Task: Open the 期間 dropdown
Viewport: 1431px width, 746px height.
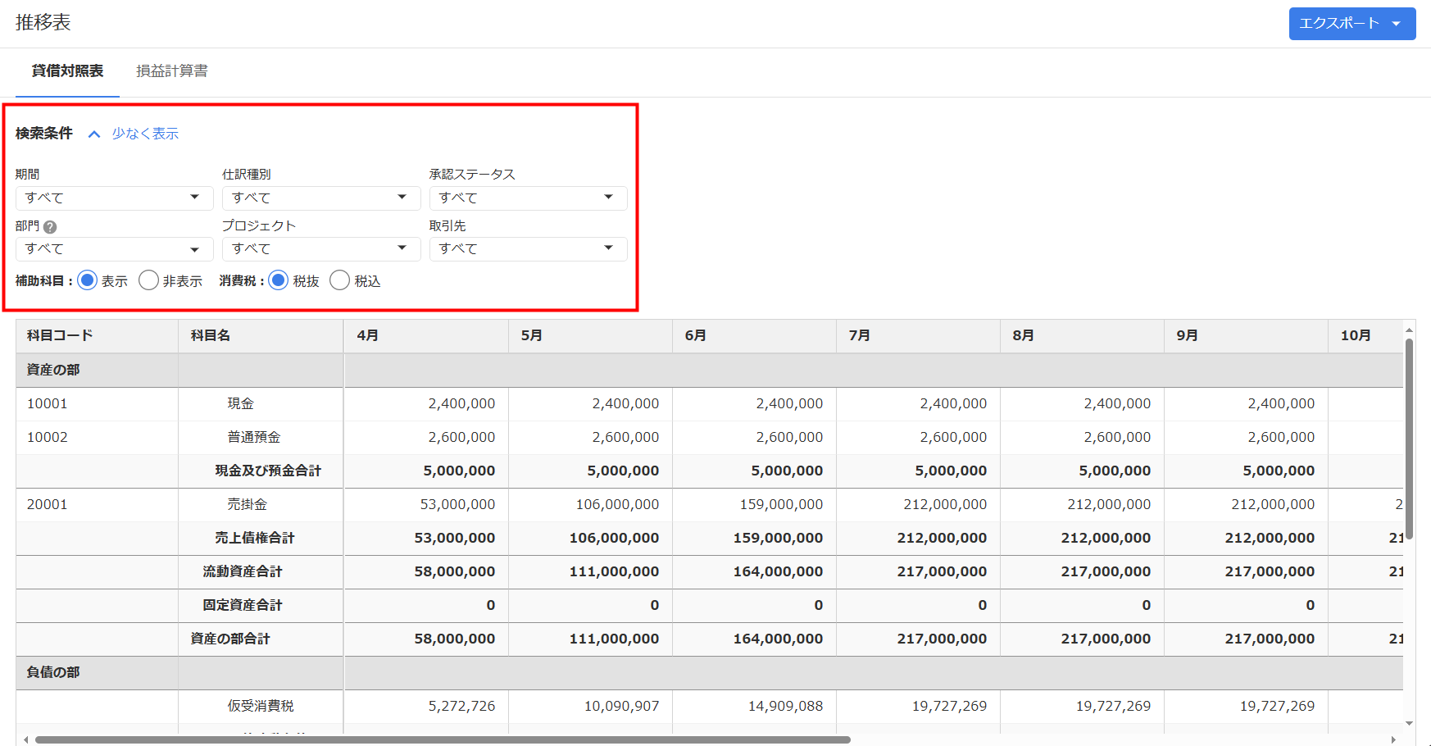Action: (115, 198)
